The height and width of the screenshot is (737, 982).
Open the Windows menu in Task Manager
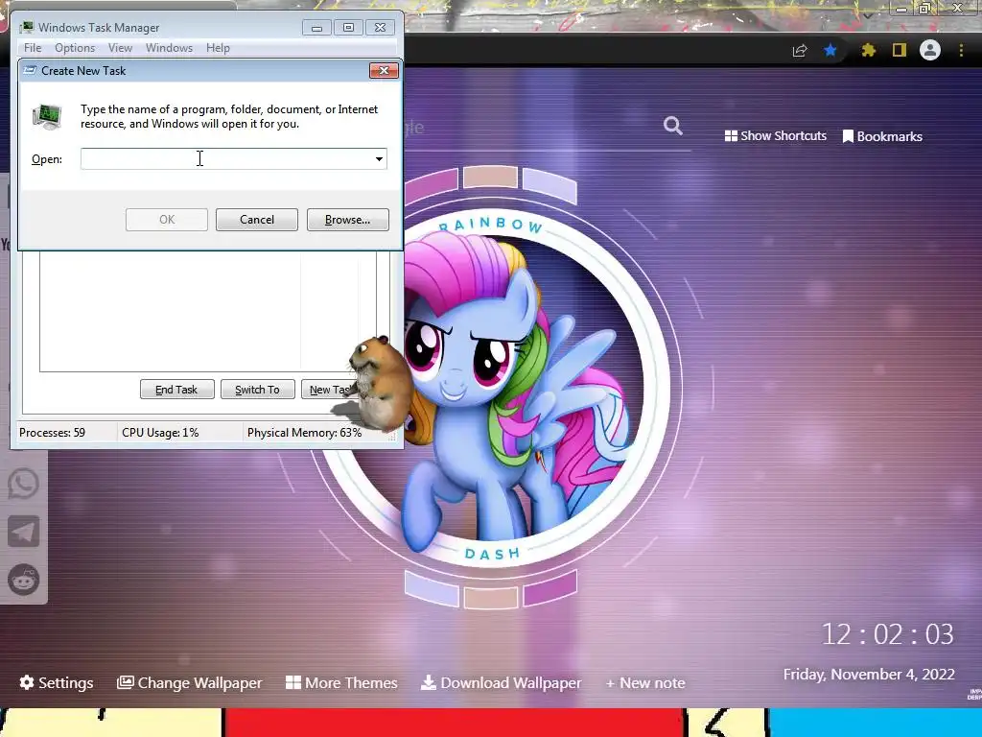click(169, 48)
